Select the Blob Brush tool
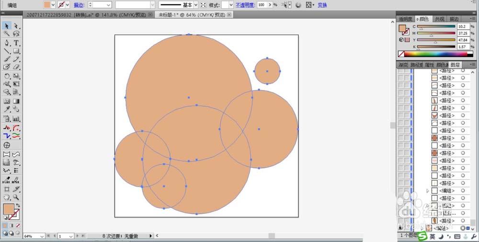Image resolution: width=479 pixels, height=242 pixels. point(6,67)
